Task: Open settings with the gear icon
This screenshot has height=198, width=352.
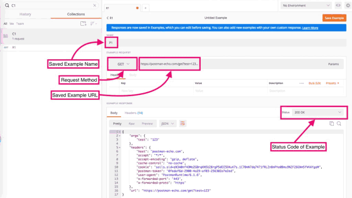Action: click(x=348, y=5)
